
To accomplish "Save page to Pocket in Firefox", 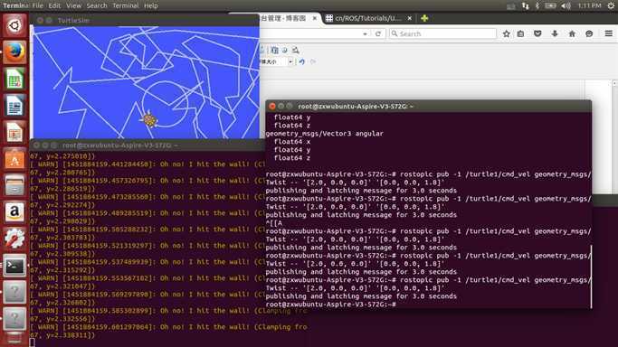I will pyautogui.click(x=537, y=33).
